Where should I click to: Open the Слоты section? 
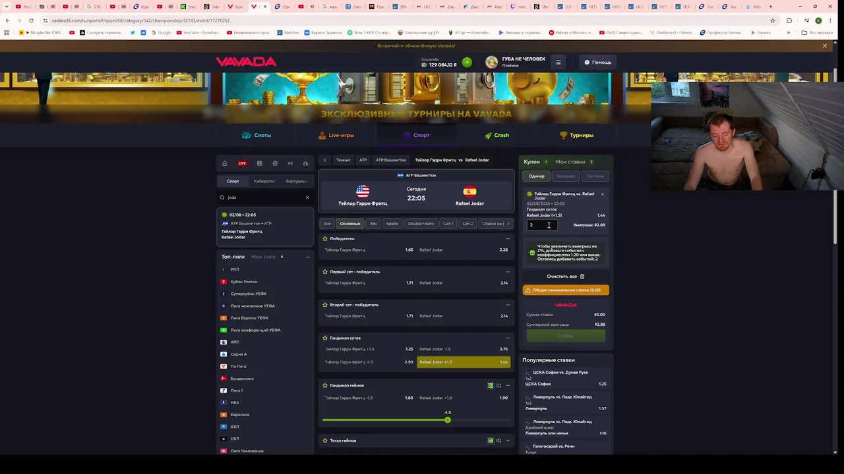(x=256, y=135)
